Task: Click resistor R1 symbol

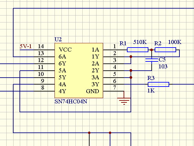Action: [x=137, y=50]
